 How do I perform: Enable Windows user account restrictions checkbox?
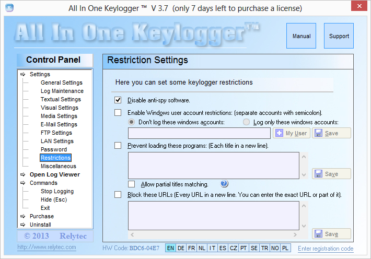click(118, 112)
